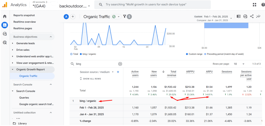Click the Google apps grid icon
The width and height of the screenshot is (265, 126).
(254, 5)
